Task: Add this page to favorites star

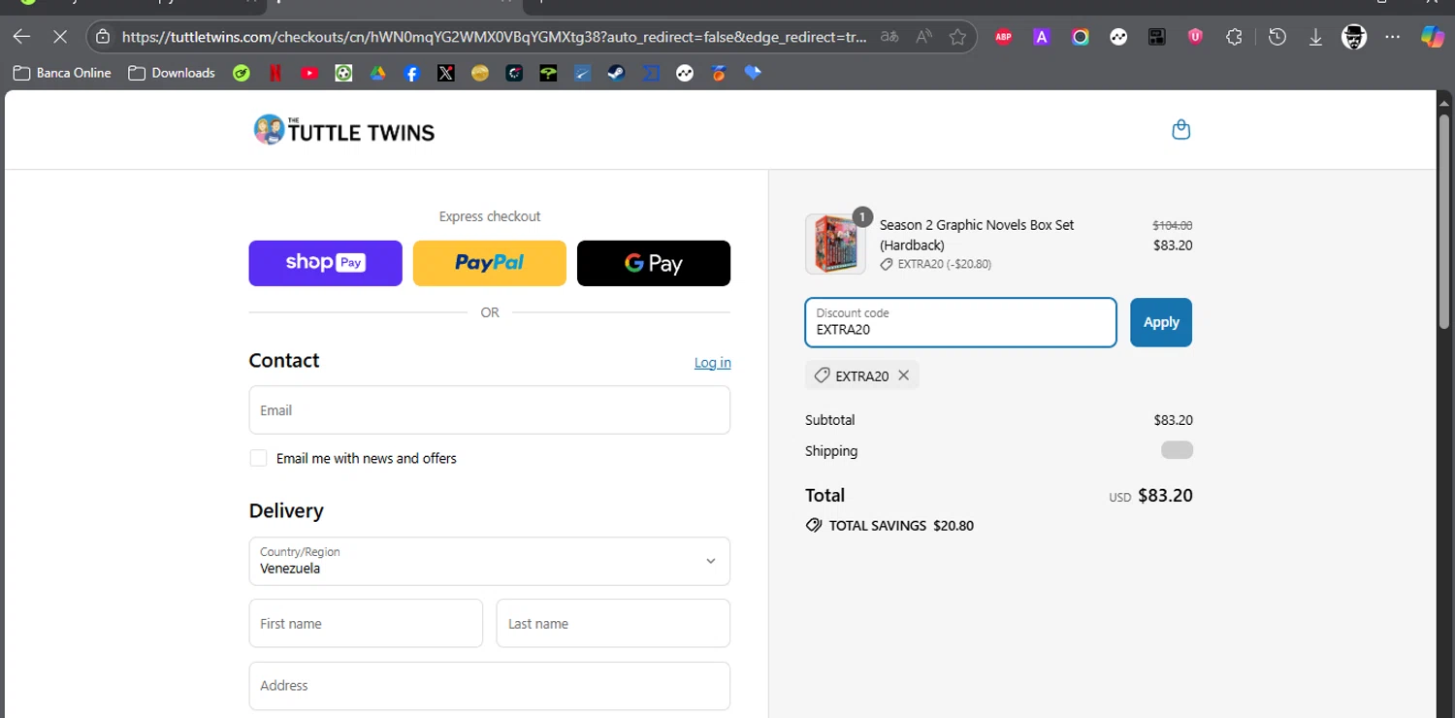Action: pos(957,37)
